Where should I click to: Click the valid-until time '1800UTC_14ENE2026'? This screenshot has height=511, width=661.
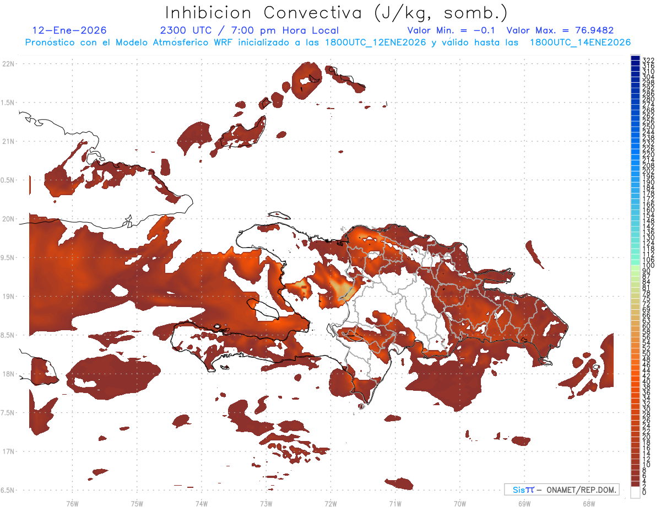coord(580,42)
